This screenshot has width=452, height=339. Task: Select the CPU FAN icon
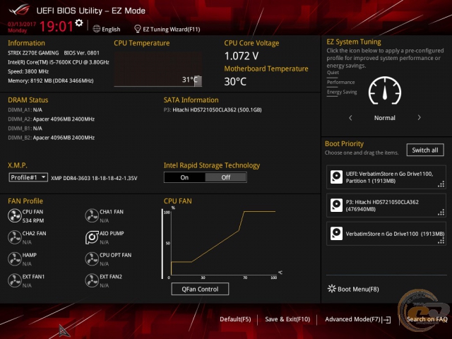[14, 216]
